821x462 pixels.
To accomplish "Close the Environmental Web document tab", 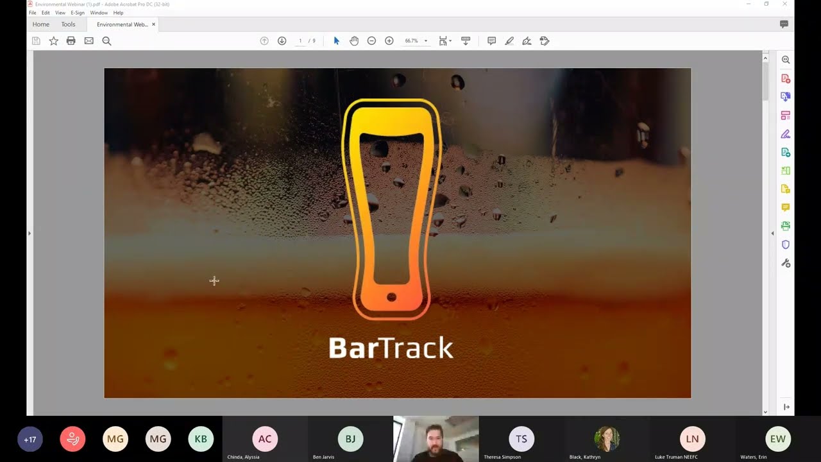I will 153,24.
